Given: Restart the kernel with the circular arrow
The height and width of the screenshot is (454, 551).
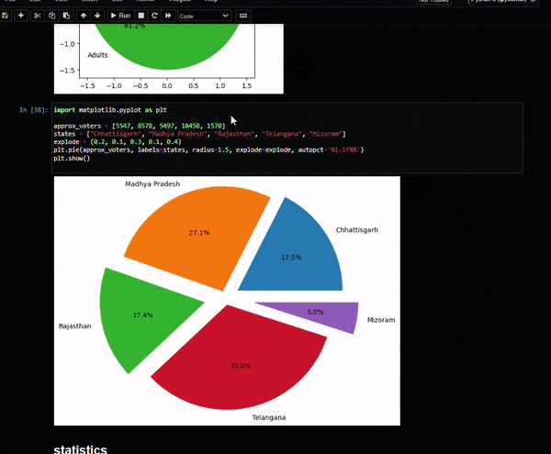Looking at the screenshot, I should pos(154,16).
